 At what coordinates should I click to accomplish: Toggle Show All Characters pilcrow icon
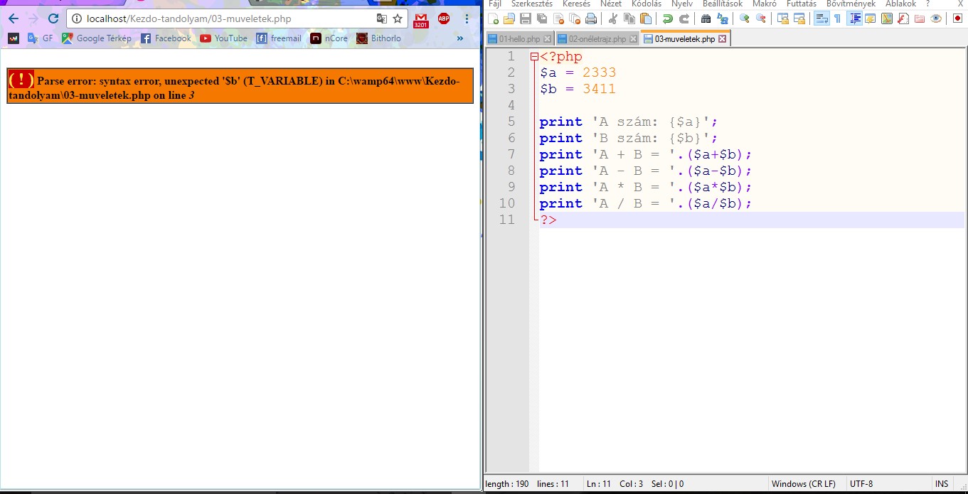click(837, 18)
